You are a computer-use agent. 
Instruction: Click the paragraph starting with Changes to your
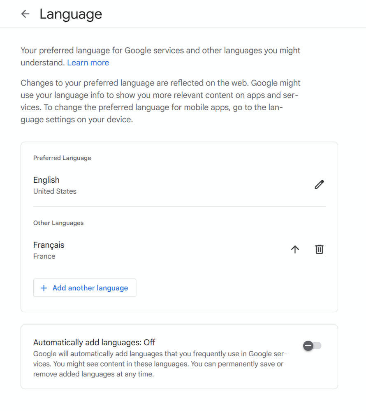coord(160,102)
